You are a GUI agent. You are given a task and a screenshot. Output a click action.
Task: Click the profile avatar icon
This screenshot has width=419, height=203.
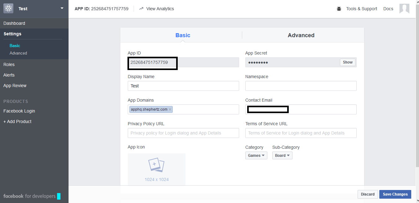(x=404, y=9)
